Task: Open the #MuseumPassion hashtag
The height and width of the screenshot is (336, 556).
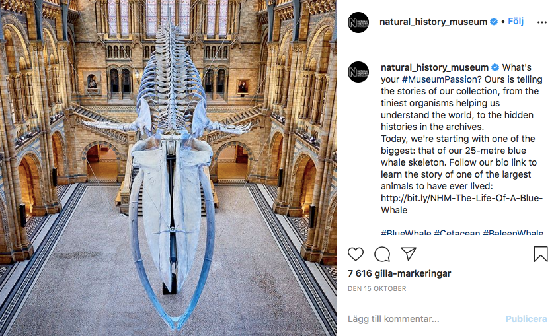Action: pos(440,79)
